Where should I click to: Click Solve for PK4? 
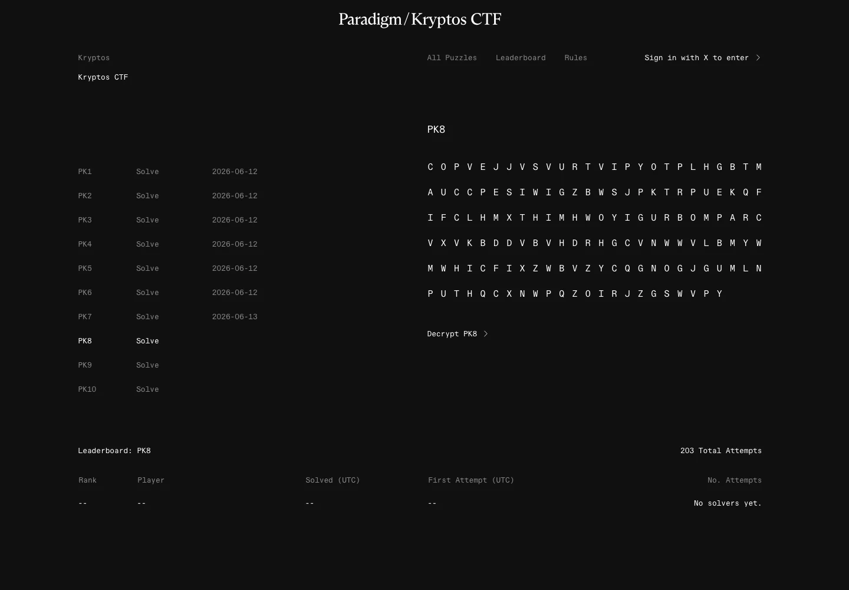(147, 244)
